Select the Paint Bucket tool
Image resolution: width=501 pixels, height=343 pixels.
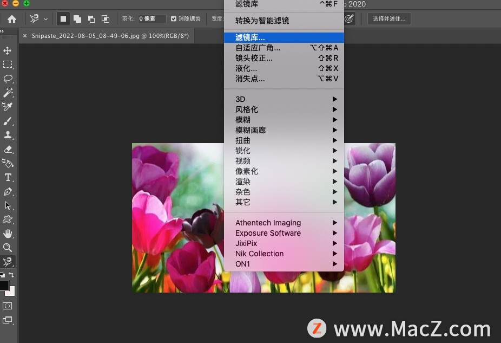click(x=8, y=164)
